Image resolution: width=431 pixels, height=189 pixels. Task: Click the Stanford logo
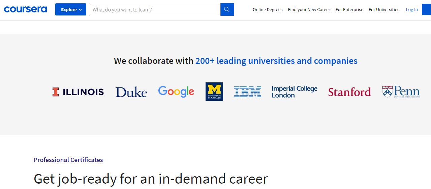pyautogui.click(x=349, y=92)
